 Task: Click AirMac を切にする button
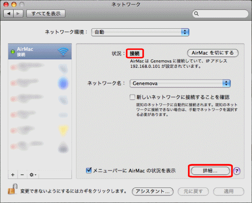click(x=213, y=53)
